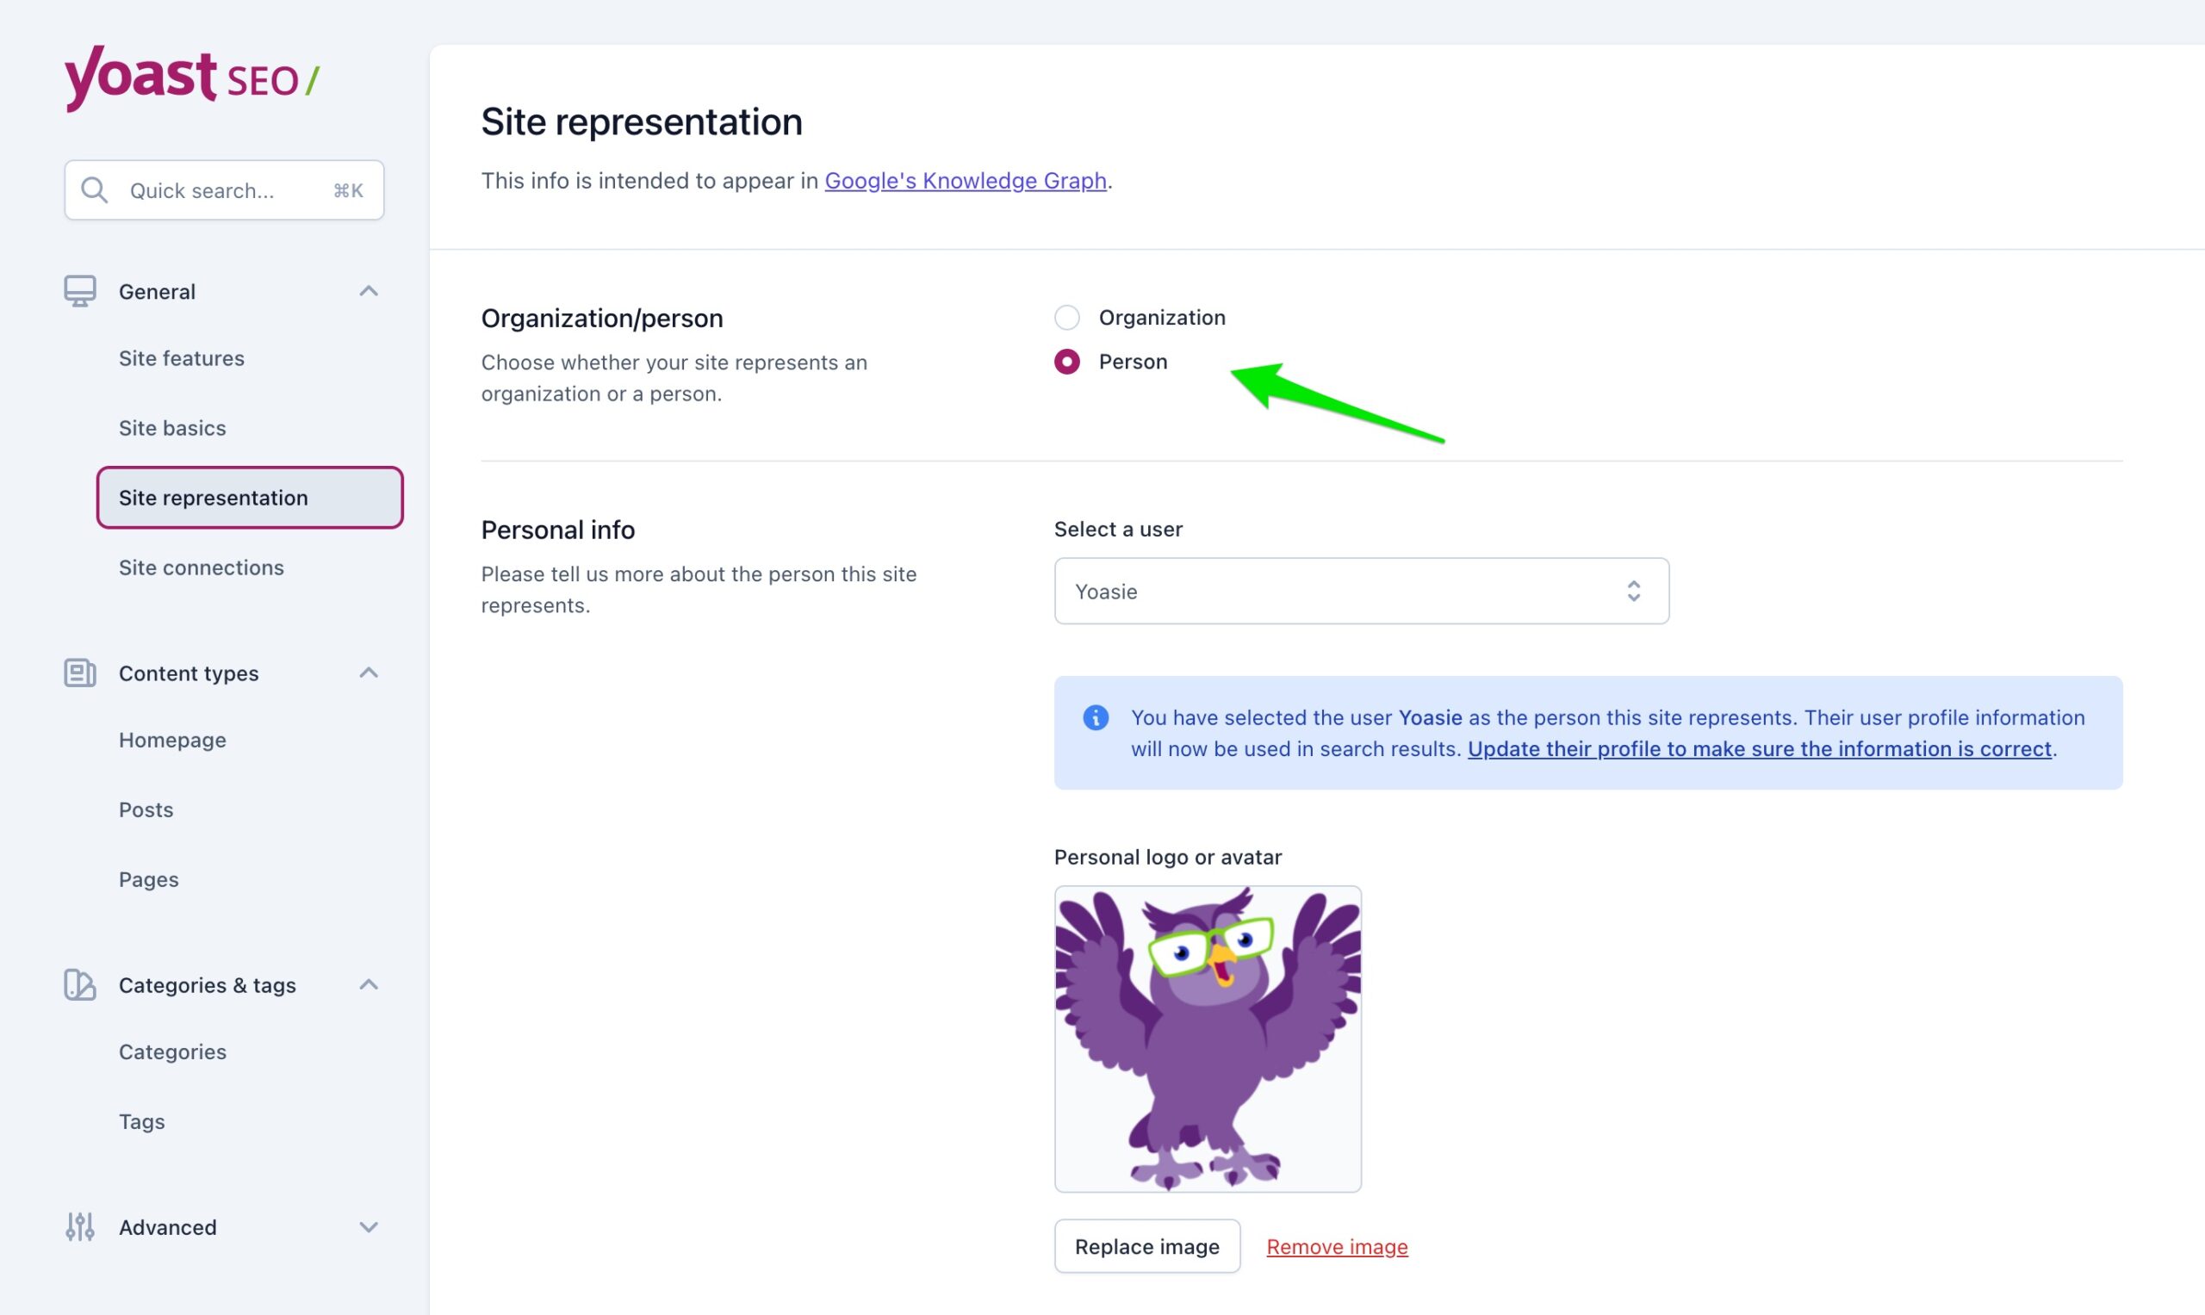2205x1315 pixels.
Task: Select the Person radio button
Action: (x=1067, y=362)
